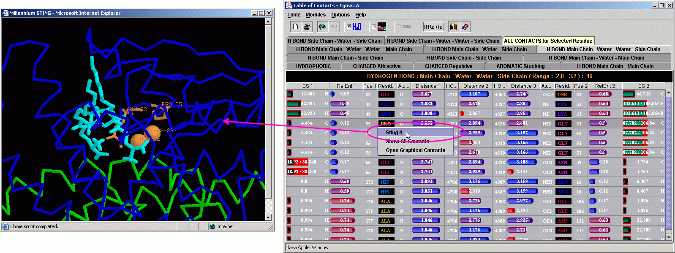Choose Sting It from the context menu

pos(416,133)
